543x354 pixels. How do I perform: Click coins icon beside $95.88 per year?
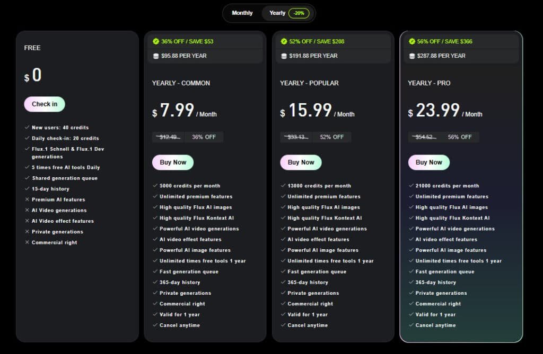156,56
